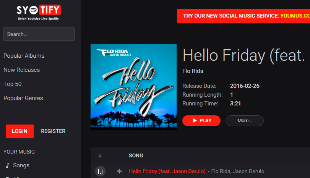Open Songs under Your Music
310x178 pixels.
click(x=21, y=165)
